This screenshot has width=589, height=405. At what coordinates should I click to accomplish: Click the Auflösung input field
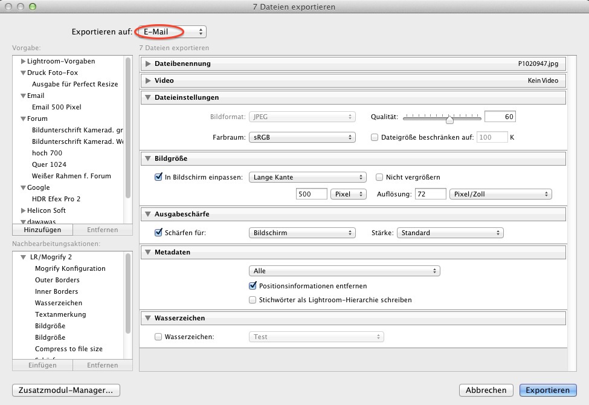(x=430, y=194)
